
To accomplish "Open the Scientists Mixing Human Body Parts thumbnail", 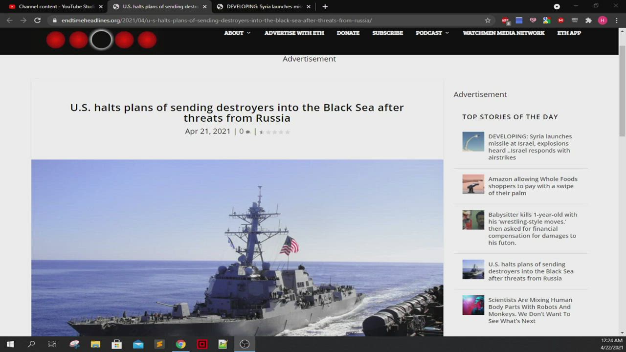I will [473, 305].
